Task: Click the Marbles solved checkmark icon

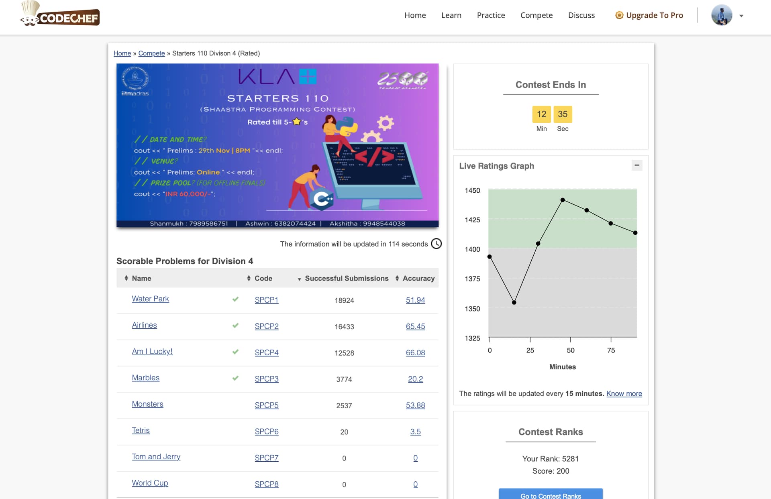Action: (235, 378)
